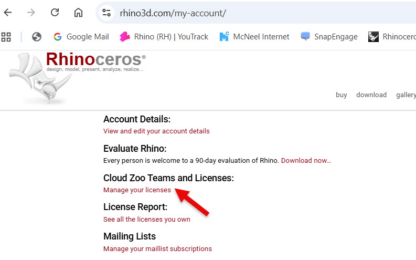
Task: Open the Rhino (RH) | YouTrack bookmark
Action: [x=164, y=37]
